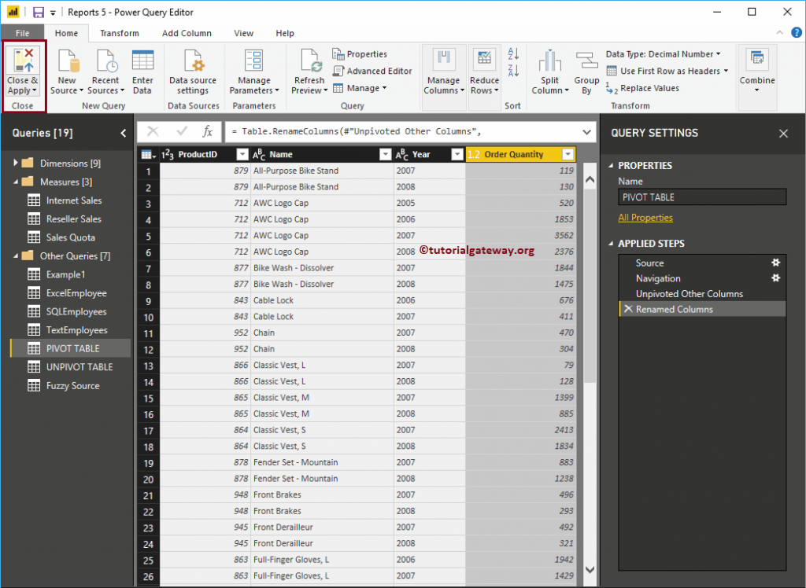Click the Refresh Preview icon
Screen dimensions: 806x588
310,60
